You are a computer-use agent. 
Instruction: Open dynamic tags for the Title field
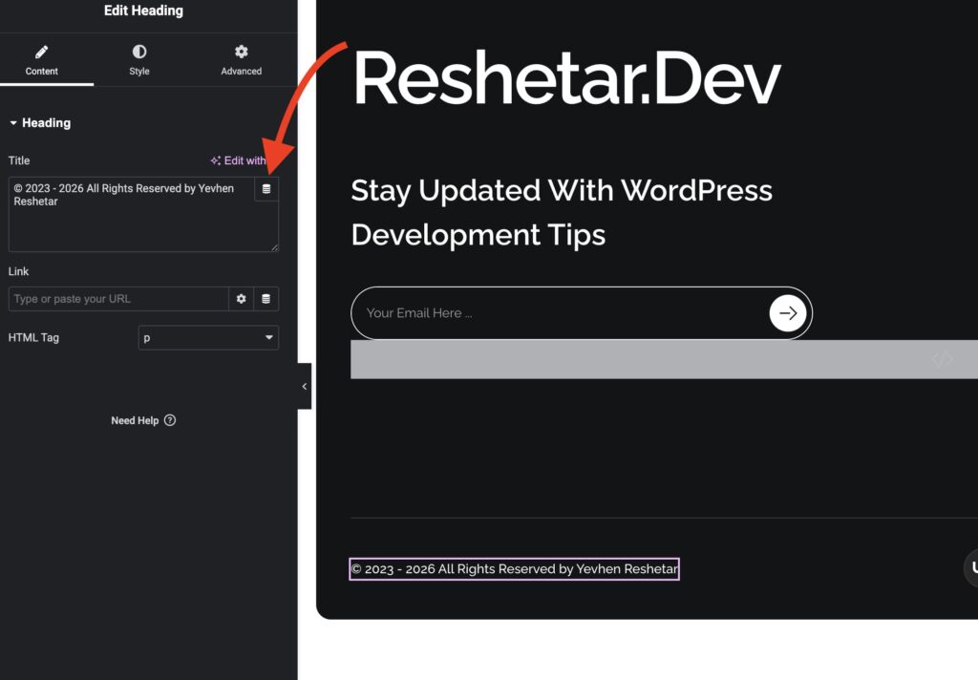click(x=266, y=189)
